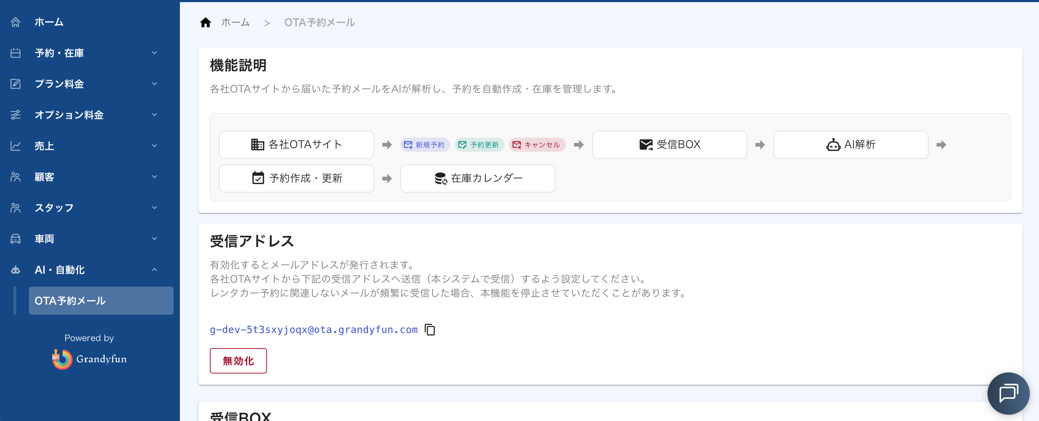Image resolution: width=1039 pixels, height=421 pixels.
Task: Click the 予約作成・更新 calendar icon card
Action: 297,178
